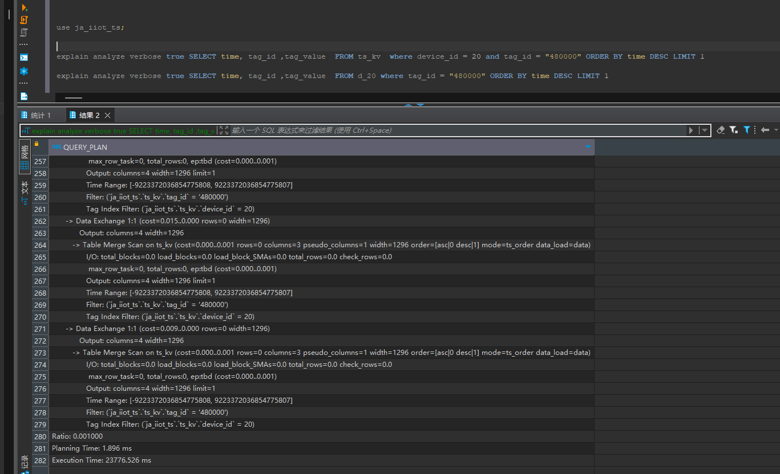Click the execute SQL in new tab icon
The width and height of the screenshot is (780, 474).
pos(24,8)
